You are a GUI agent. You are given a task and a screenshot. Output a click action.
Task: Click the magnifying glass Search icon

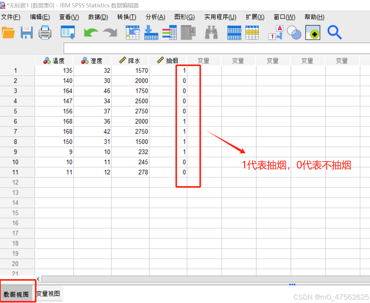click(335, 32)
